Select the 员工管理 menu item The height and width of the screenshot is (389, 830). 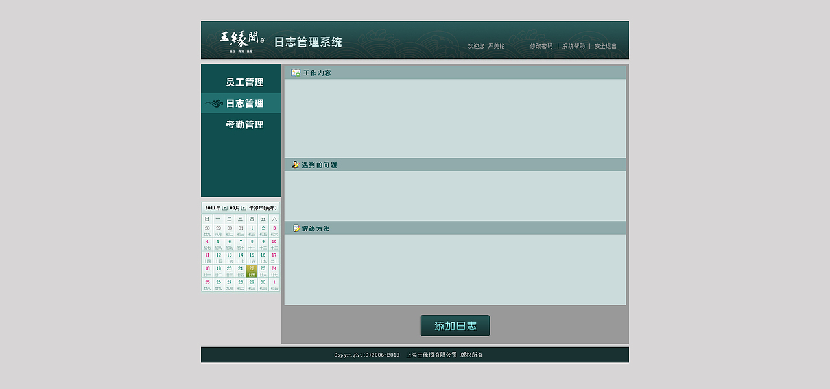[244, 82]
